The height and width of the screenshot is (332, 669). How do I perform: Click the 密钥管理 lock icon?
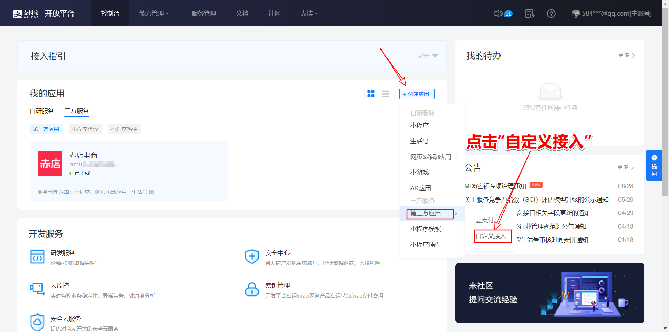[252, 289]
